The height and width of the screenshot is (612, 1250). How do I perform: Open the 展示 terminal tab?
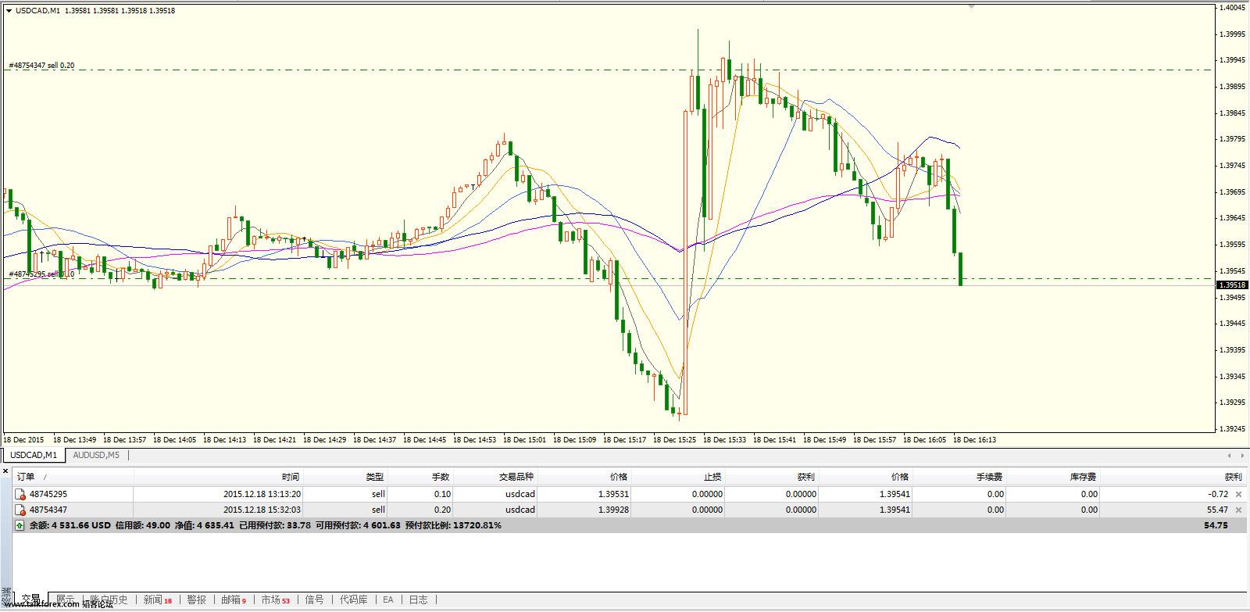tap(66, 599)
